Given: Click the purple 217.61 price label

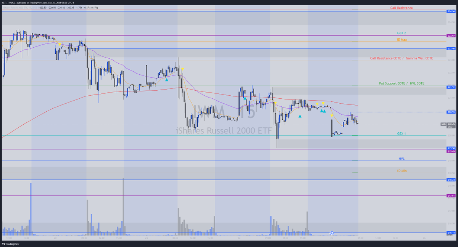Looking at the screenshot, I should tap(451, 196).
